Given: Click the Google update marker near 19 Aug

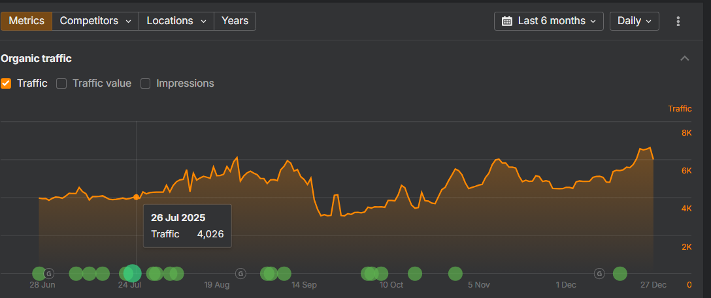Looking at the screenshot, I should (240, 273).
